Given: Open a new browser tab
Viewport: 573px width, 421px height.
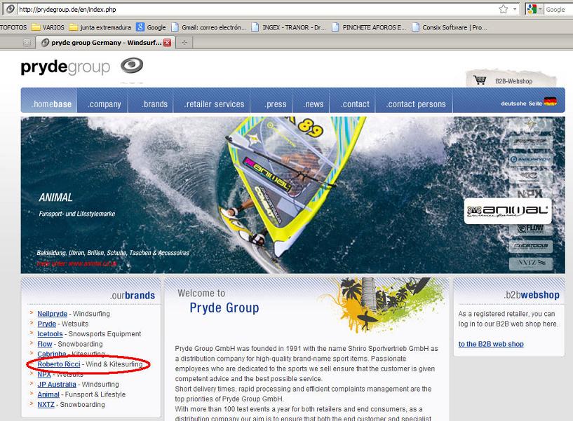Looking at the screenshot, I should [184, 43].
